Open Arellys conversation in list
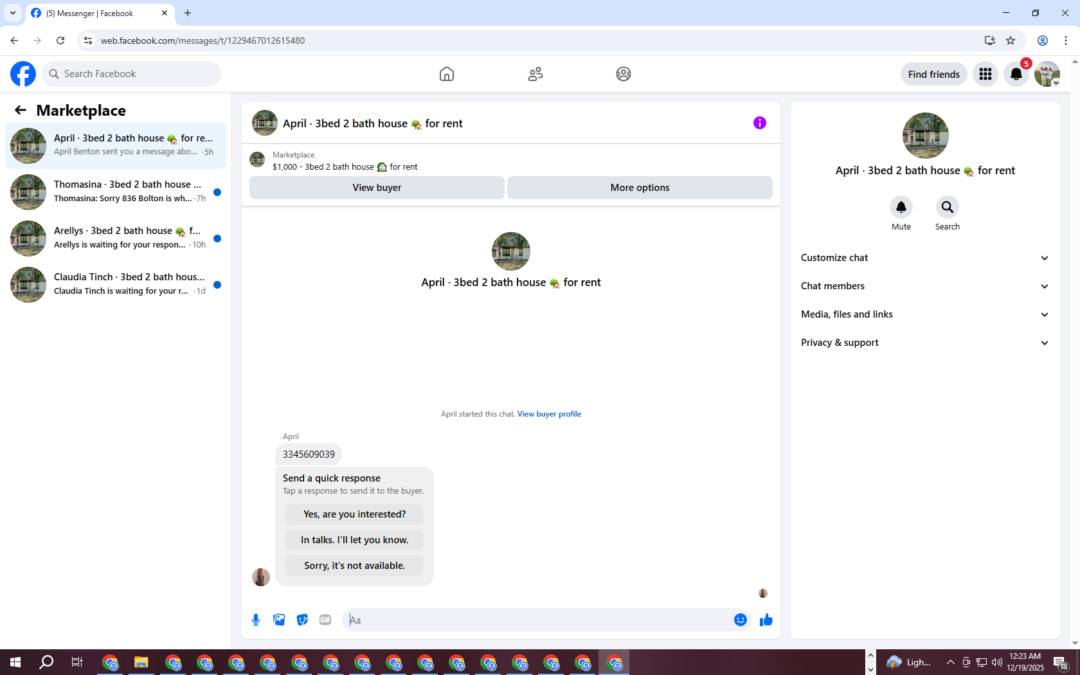Image resolution: width=1080 pixels, height=675 pixels. click(116, 239)
